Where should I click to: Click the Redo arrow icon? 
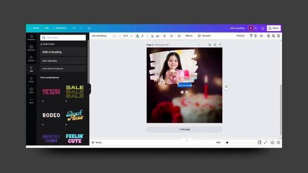81,28
